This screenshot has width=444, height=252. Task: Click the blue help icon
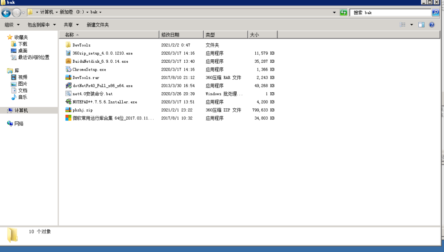431,25
